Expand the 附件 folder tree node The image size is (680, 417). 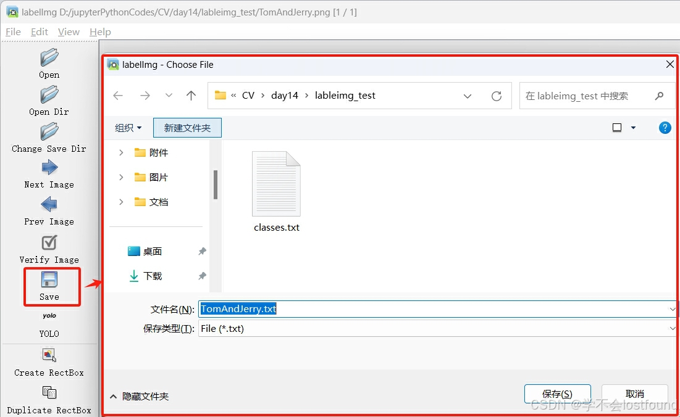(121, 152)
